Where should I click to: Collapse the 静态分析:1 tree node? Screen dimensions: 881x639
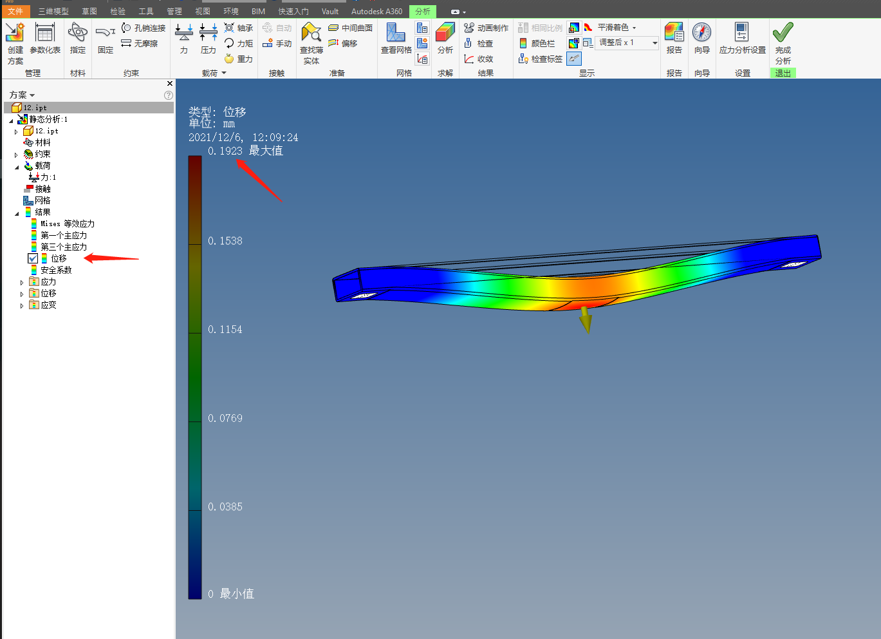tap(11, 120)
